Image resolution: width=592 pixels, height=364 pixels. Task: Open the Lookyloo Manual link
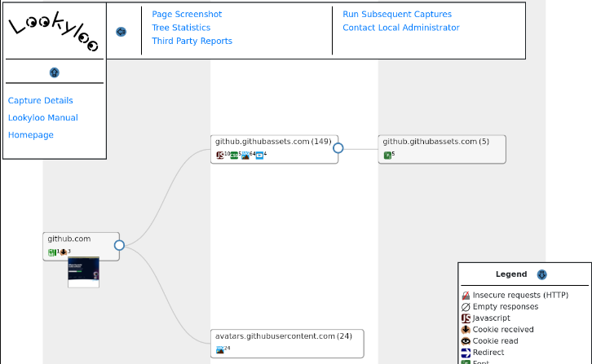click(x=43, y=118)
